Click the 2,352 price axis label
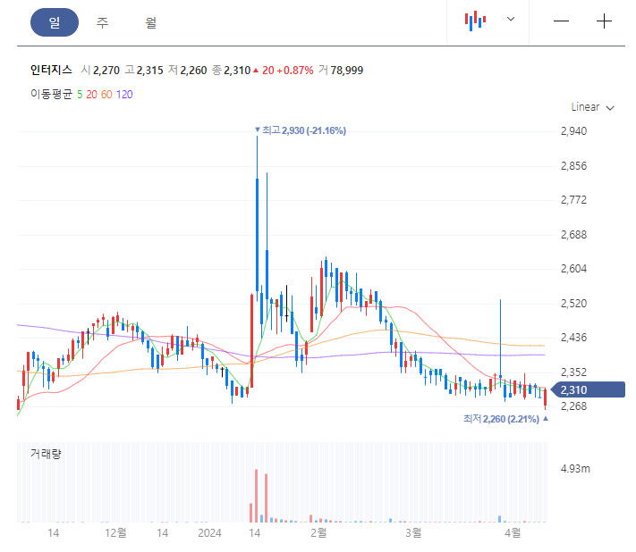636x552 pixels. click(x=573, y=372)
